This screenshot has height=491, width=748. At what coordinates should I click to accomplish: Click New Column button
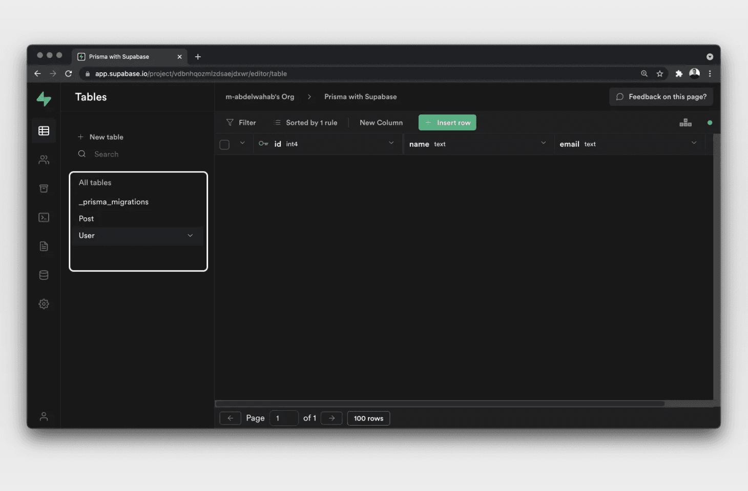(x=381, y=123)
